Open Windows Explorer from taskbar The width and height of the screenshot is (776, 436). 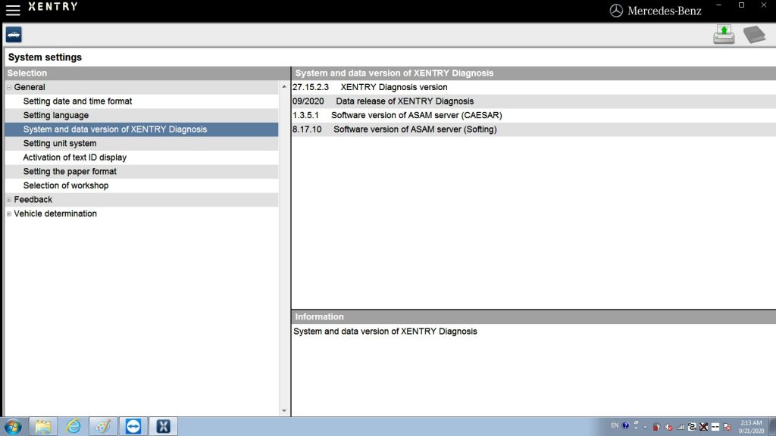(x=43, y=426)
